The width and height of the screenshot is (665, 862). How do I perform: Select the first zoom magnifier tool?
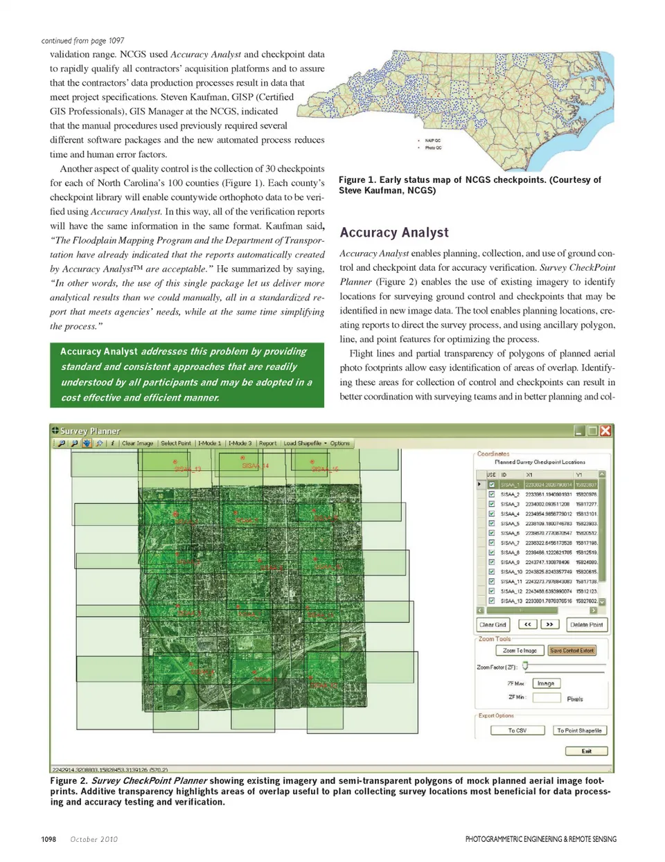[62, 443]
